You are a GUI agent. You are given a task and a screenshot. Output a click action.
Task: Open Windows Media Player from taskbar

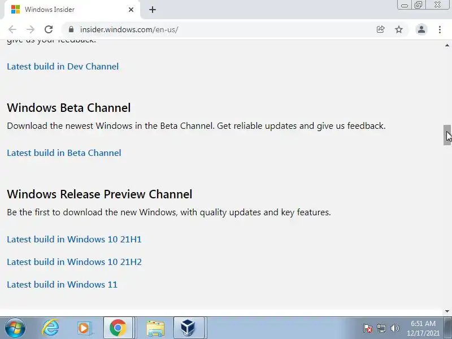[84, 328]
